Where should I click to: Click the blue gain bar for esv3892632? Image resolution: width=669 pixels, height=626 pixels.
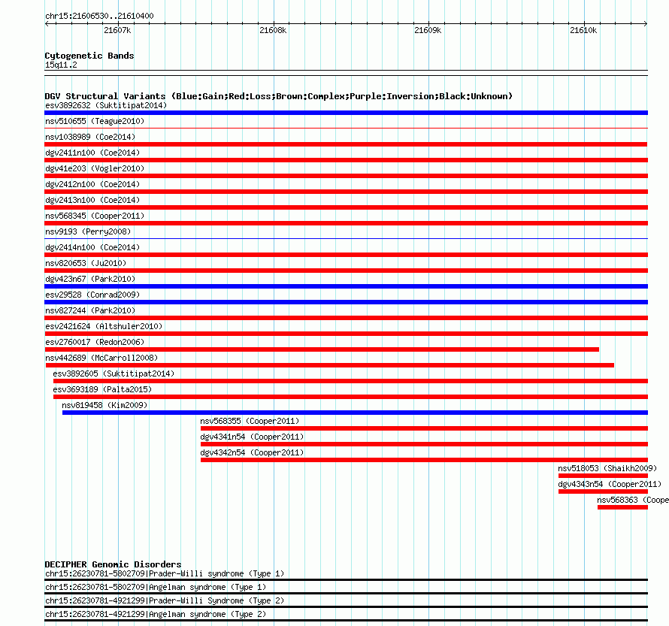346,113
